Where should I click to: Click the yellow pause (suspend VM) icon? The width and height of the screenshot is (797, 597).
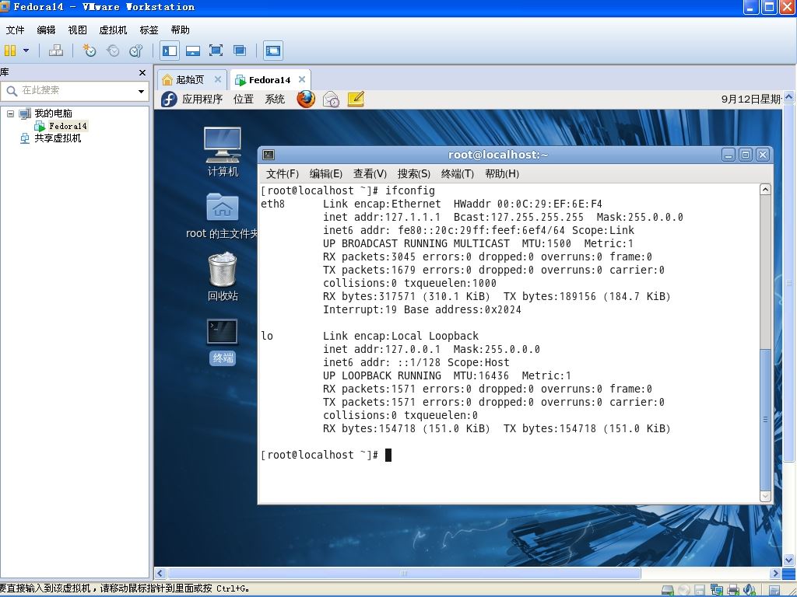tap(10, 51)
